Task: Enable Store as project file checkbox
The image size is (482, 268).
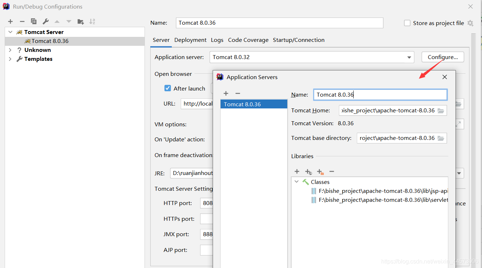Action: [x=407, y=23]
